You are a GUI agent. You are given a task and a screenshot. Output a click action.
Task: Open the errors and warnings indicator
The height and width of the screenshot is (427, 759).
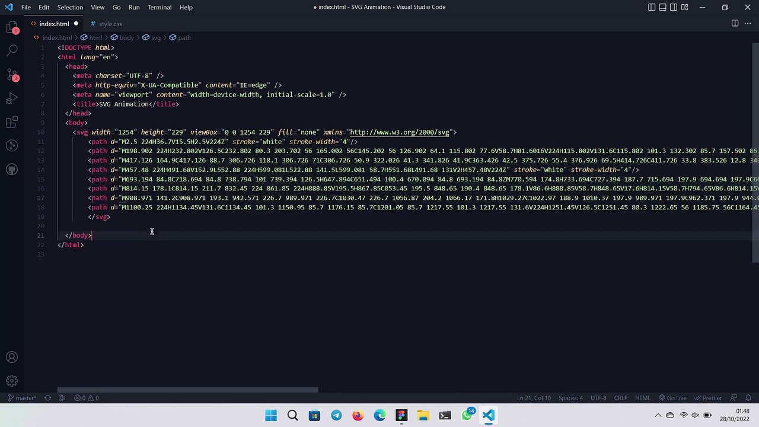point(87,398)
